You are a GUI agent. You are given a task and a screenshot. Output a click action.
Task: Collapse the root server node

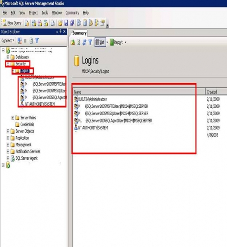coord(3,50)
